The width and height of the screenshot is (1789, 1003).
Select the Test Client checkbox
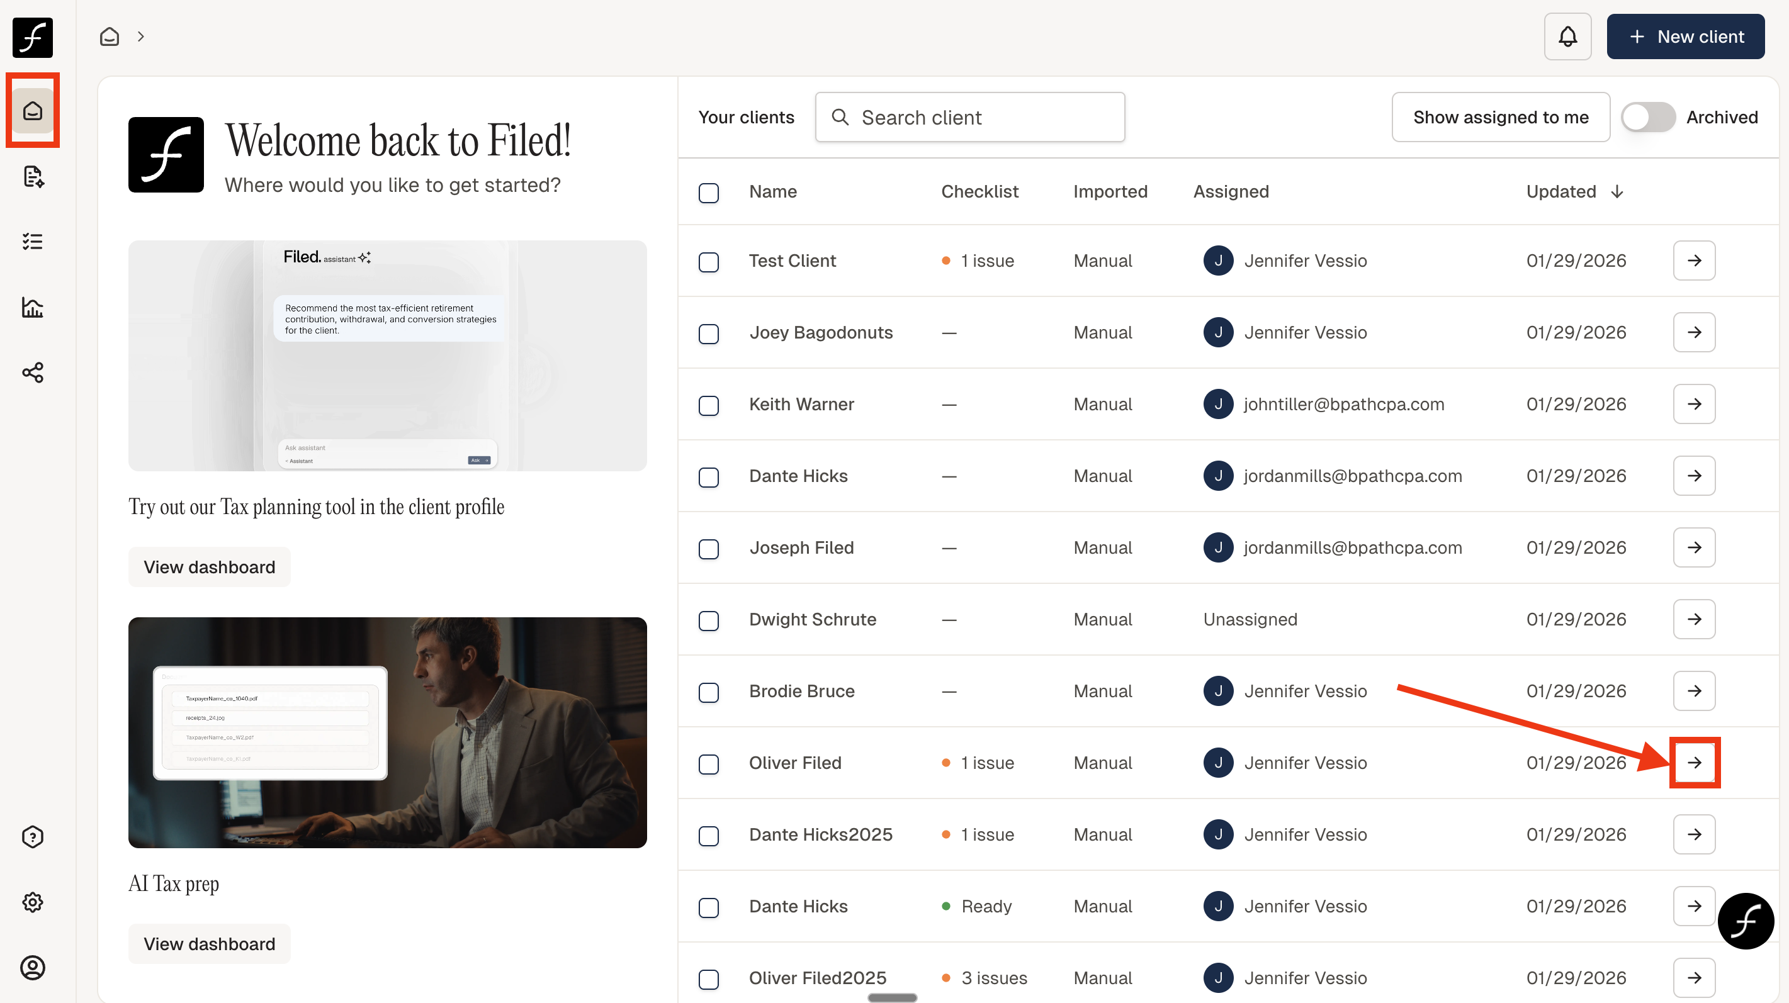click(708, 262)
